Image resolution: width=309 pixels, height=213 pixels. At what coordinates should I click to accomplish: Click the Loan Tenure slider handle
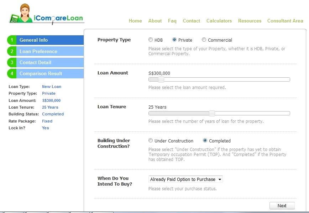pyautogui.click(x=212, y=113)
